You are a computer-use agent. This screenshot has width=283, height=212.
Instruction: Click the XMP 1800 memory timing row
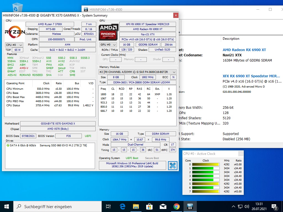(137, 94)
